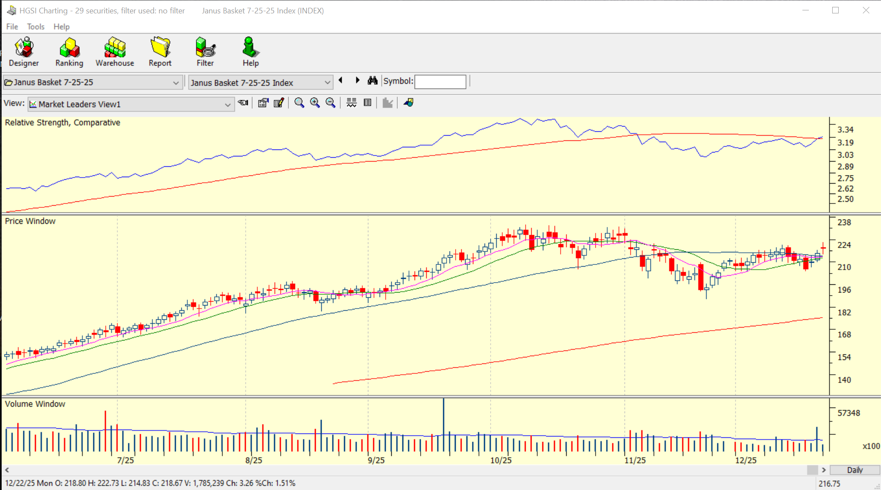Open the Filter tool

click(205, 52)
